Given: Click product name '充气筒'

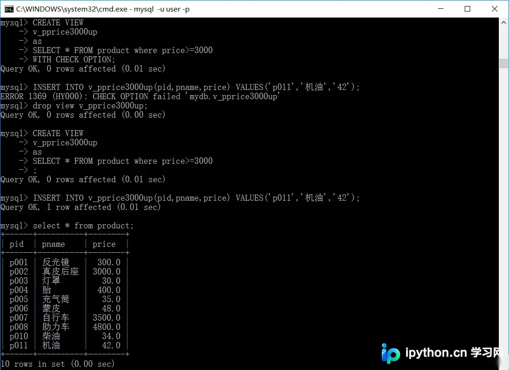Looking at the screenshot, I should [55, 299].
